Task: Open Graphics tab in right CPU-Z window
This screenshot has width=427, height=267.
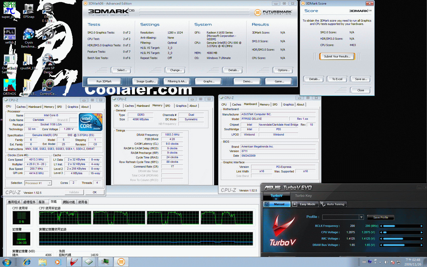Action: (x=288, y=105)
